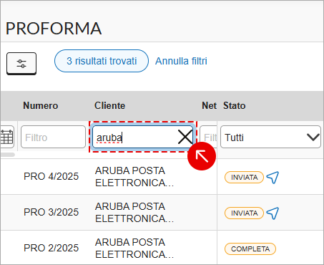Click the Stato dropdown chevron arrow
This screenshot has height=265, width=324.
click(x=313, y=137)
